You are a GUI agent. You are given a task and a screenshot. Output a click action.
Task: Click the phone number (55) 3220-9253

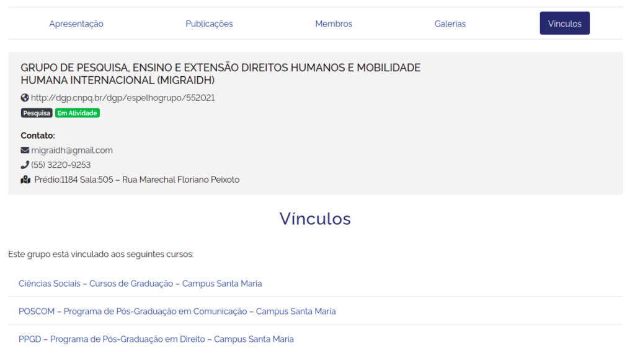tap(61, 165)
